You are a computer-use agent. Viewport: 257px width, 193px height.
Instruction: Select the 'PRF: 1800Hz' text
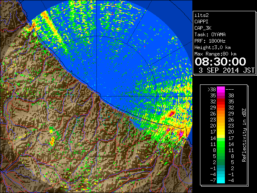[210, 41]
